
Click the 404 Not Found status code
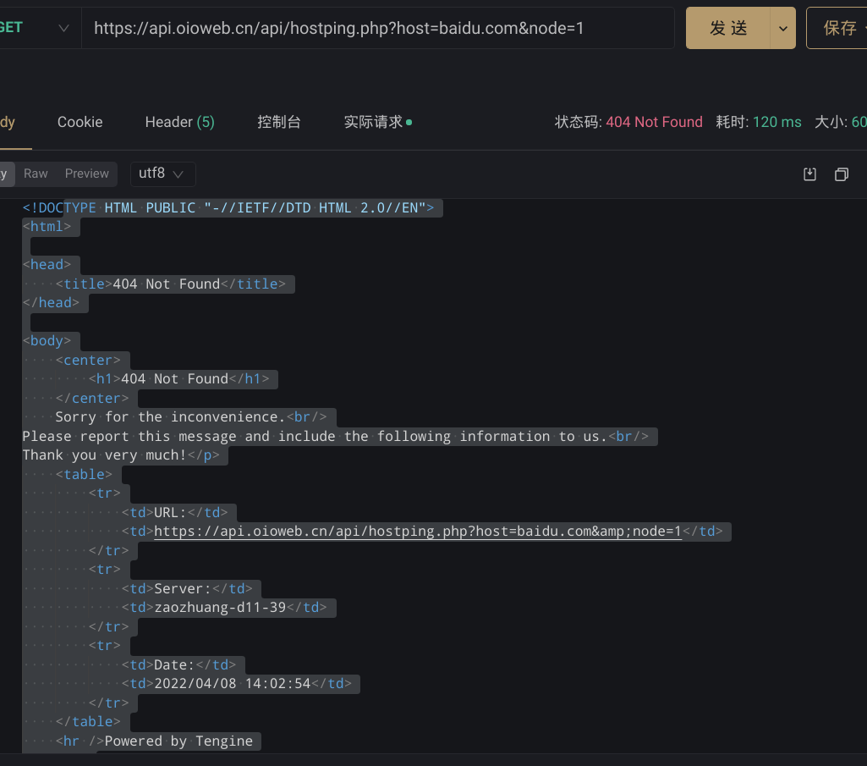coord(654,122)
